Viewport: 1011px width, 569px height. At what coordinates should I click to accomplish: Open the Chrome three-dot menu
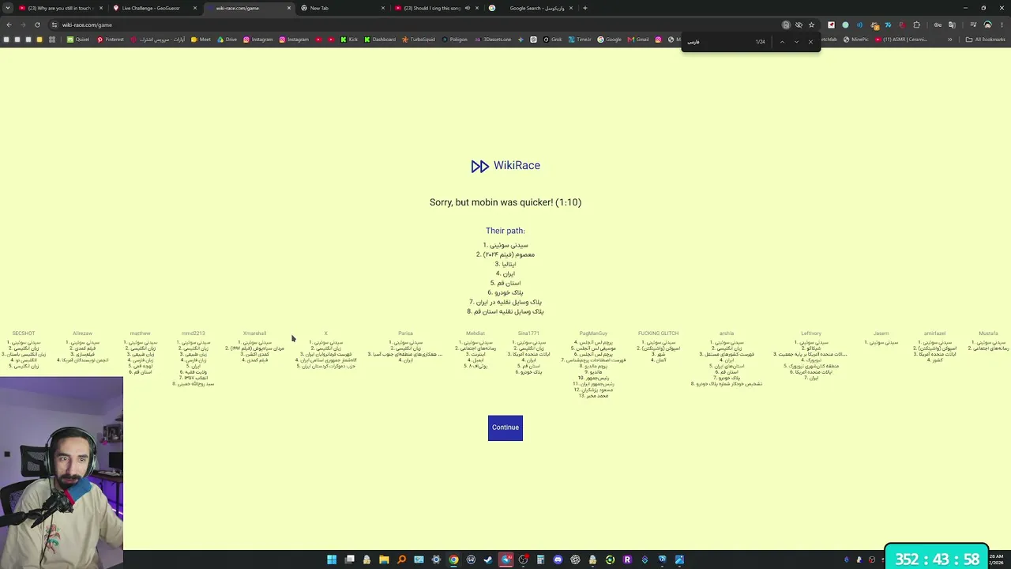(x=1002, y=24)
